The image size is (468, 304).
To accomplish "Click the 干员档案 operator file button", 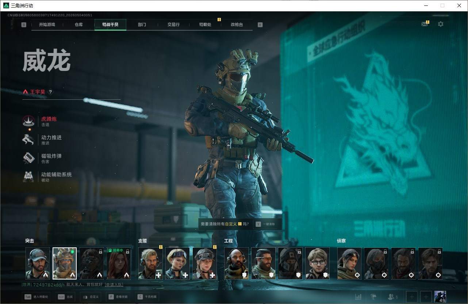I will tap(147, 297).
